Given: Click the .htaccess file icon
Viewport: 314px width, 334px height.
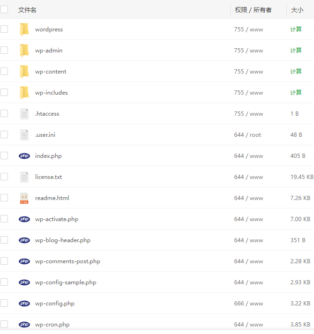Looking at the screenshot, I should (x=24, y=114).
